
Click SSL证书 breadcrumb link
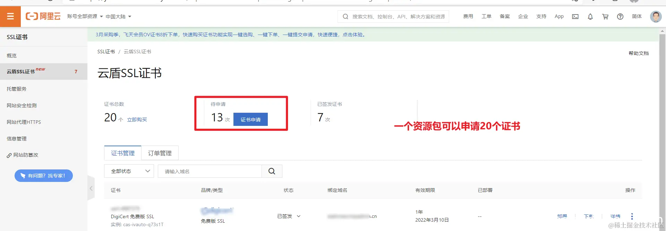pyautogui.click(x=106, y=52)
